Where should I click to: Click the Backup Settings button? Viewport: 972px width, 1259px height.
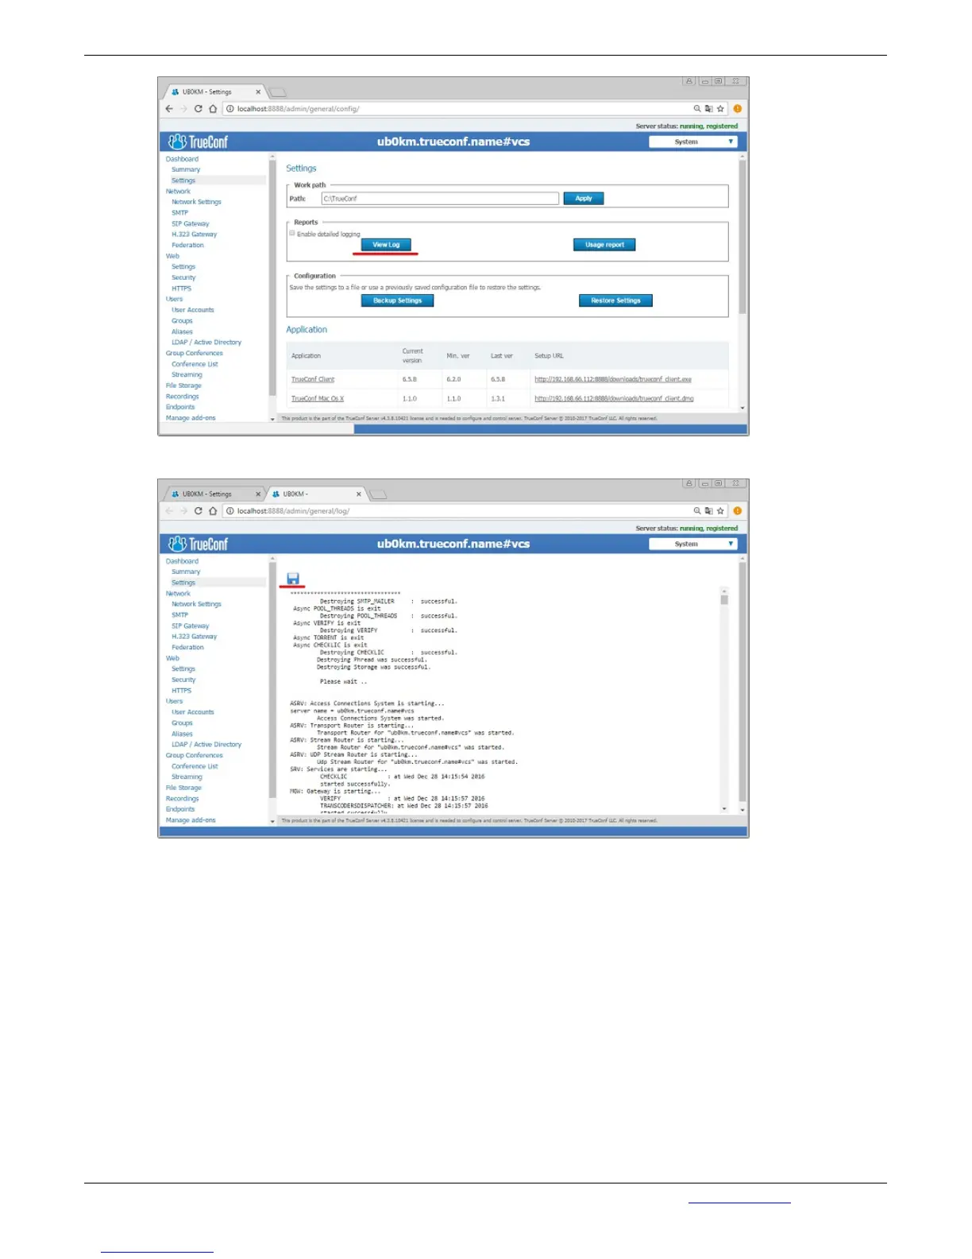[x=397, y=300]
